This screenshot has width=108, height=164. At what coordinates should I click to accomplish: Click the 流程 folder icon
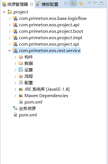click(x=21, y=76)
